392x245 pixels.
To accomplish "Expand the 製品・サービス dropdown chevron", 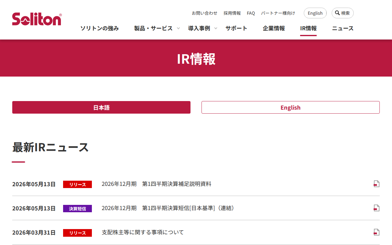I will tap(179, 28).
